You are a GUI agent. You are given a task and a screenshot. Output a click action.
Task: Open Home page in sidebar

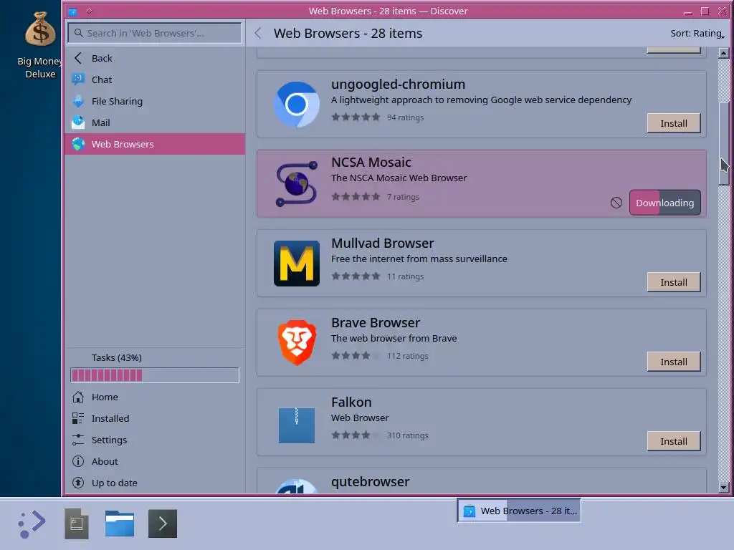(x=155, y=397)
